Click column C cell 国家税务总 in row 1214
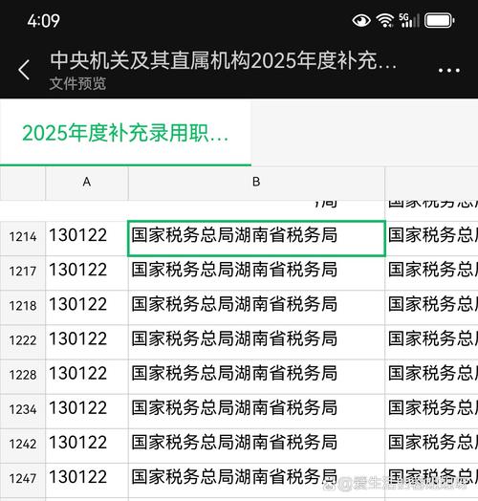Screen dimensions: 478x501 coord(432,237)
